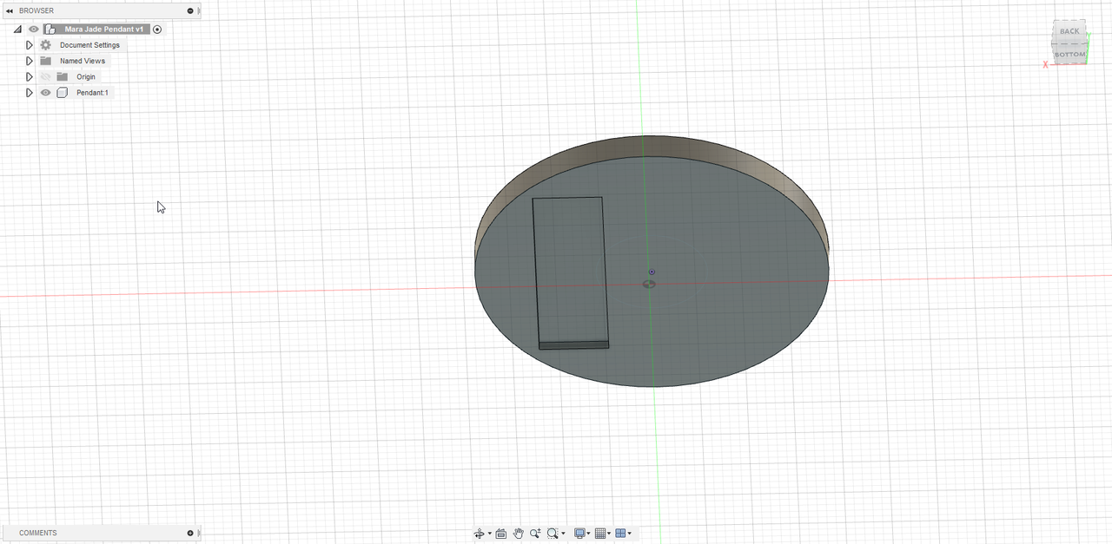1112x544 pixels.
Task: Click the Origin folder icon
Action: [63, 76]
